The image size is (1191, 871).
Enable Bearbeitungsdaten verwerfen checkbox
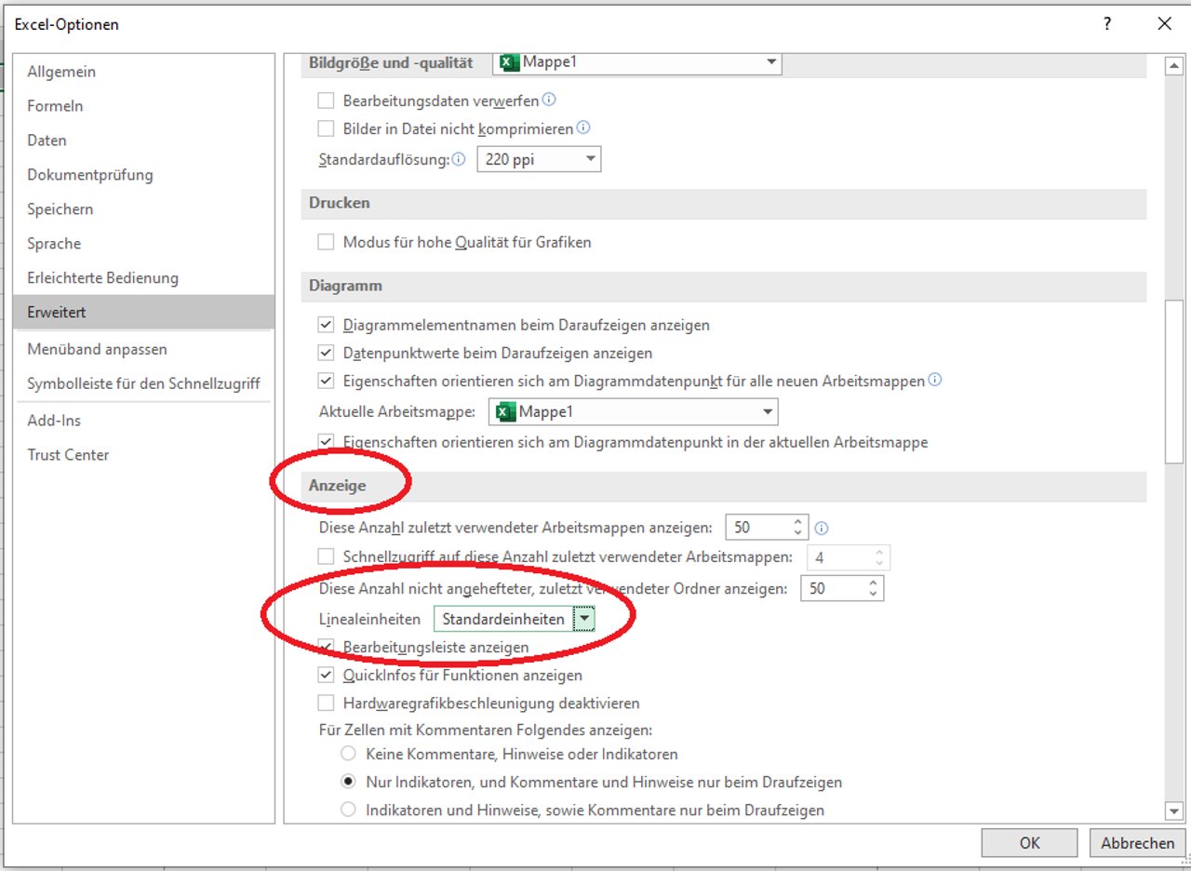coord(326,100)
